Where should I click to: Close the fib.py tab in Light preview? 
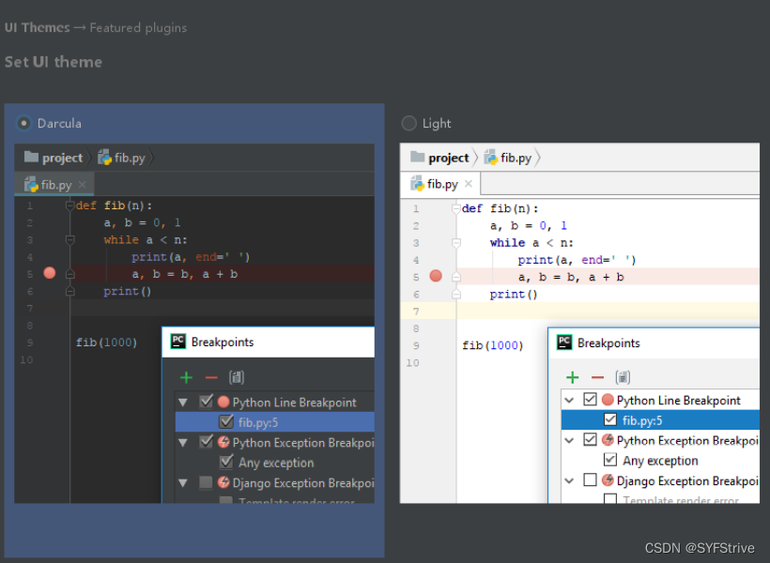(x=469, y=184)
